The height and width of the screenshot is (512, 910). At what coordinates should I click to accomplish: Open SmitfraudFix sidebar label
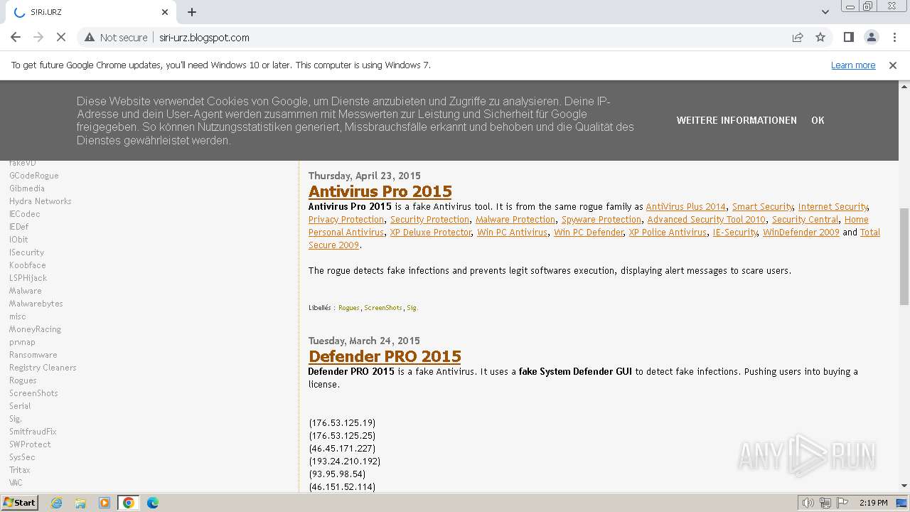click(x=33, y=432)
